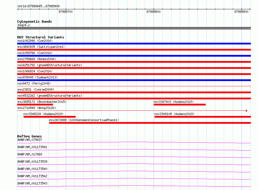Viewport: 259px width, 190px height.
Task: Click the blue bar under nsv978008
Action: click(134, 80)
